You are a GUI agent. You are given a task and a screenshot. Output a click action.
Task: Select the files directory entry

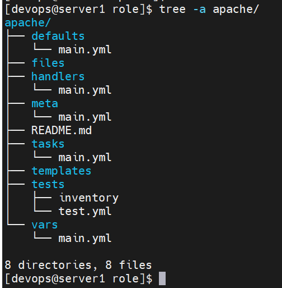coord(48,63)
